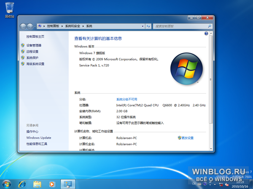This screenshot has height=189, width=253.
Task: Click the Forward navigation arrow
Action: click(x=30, y=26)
